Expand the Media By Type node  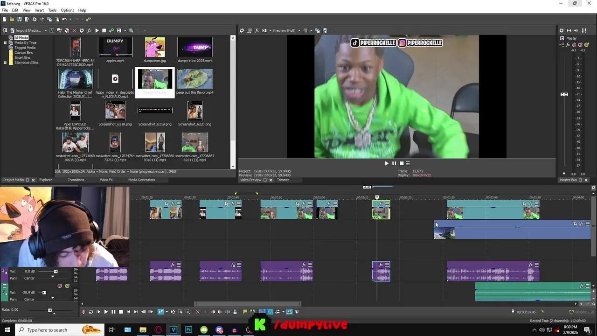click(x=5, y=42)
